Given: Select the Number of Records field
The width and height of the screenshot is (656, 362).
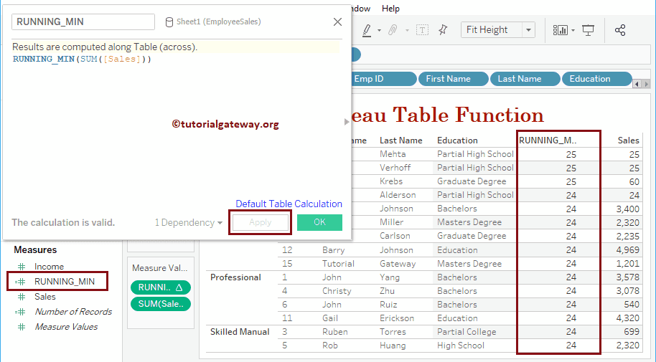Looking at the screenshot, I should tap(73, 312).
